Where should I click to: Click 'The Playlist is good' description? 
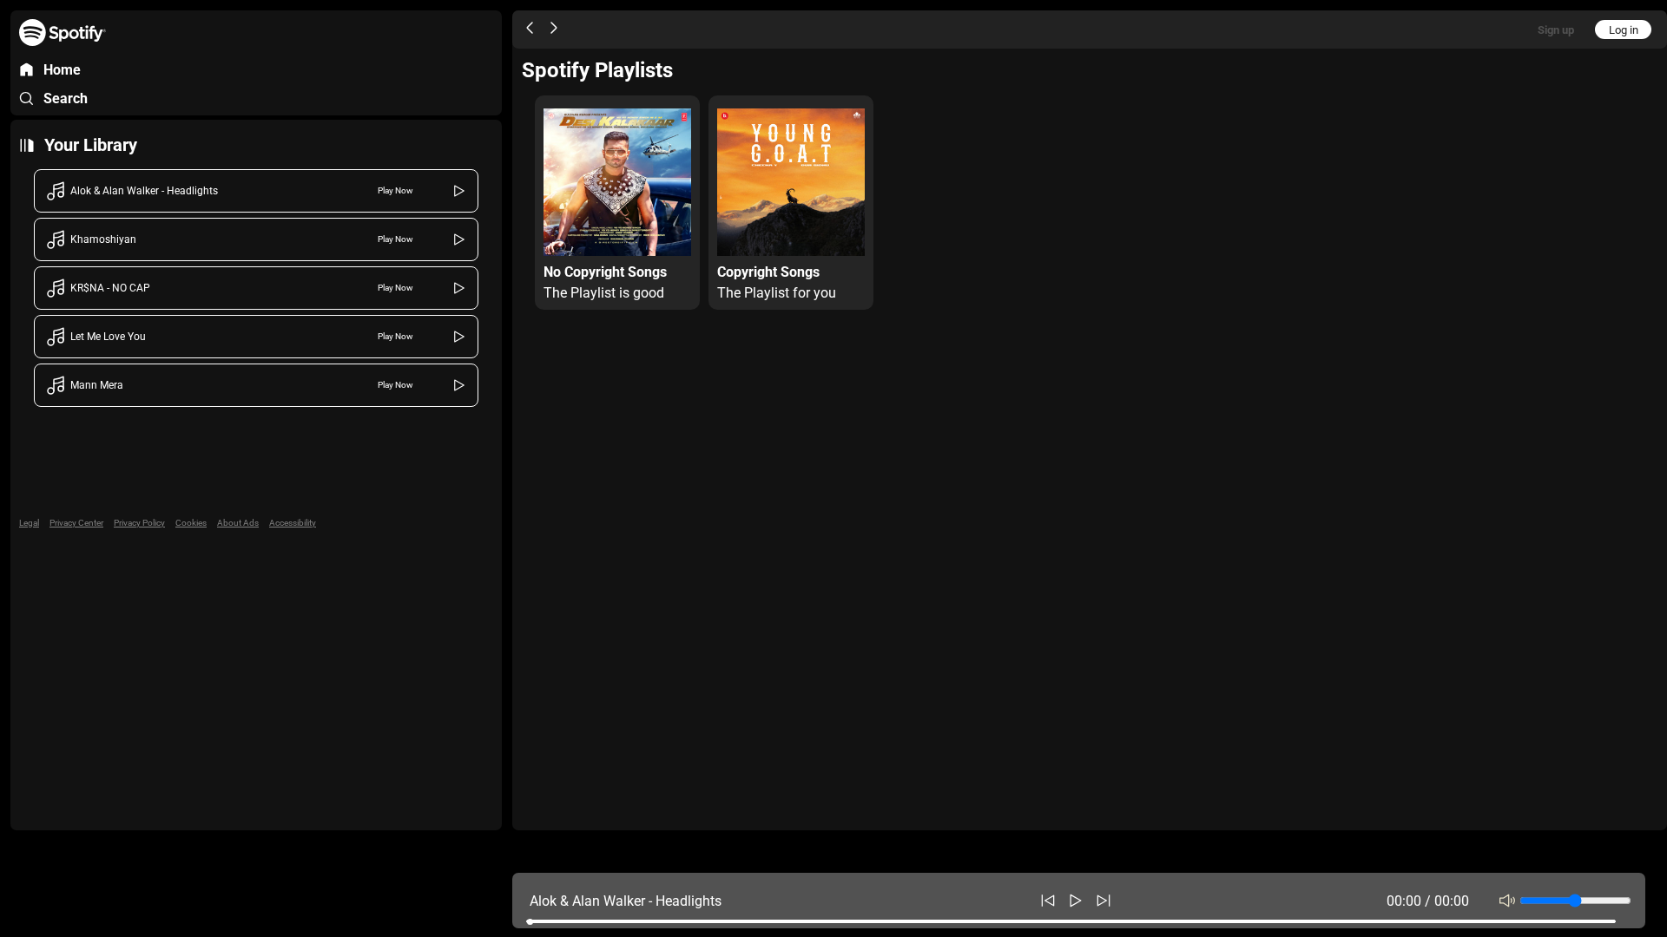point(603,293)
